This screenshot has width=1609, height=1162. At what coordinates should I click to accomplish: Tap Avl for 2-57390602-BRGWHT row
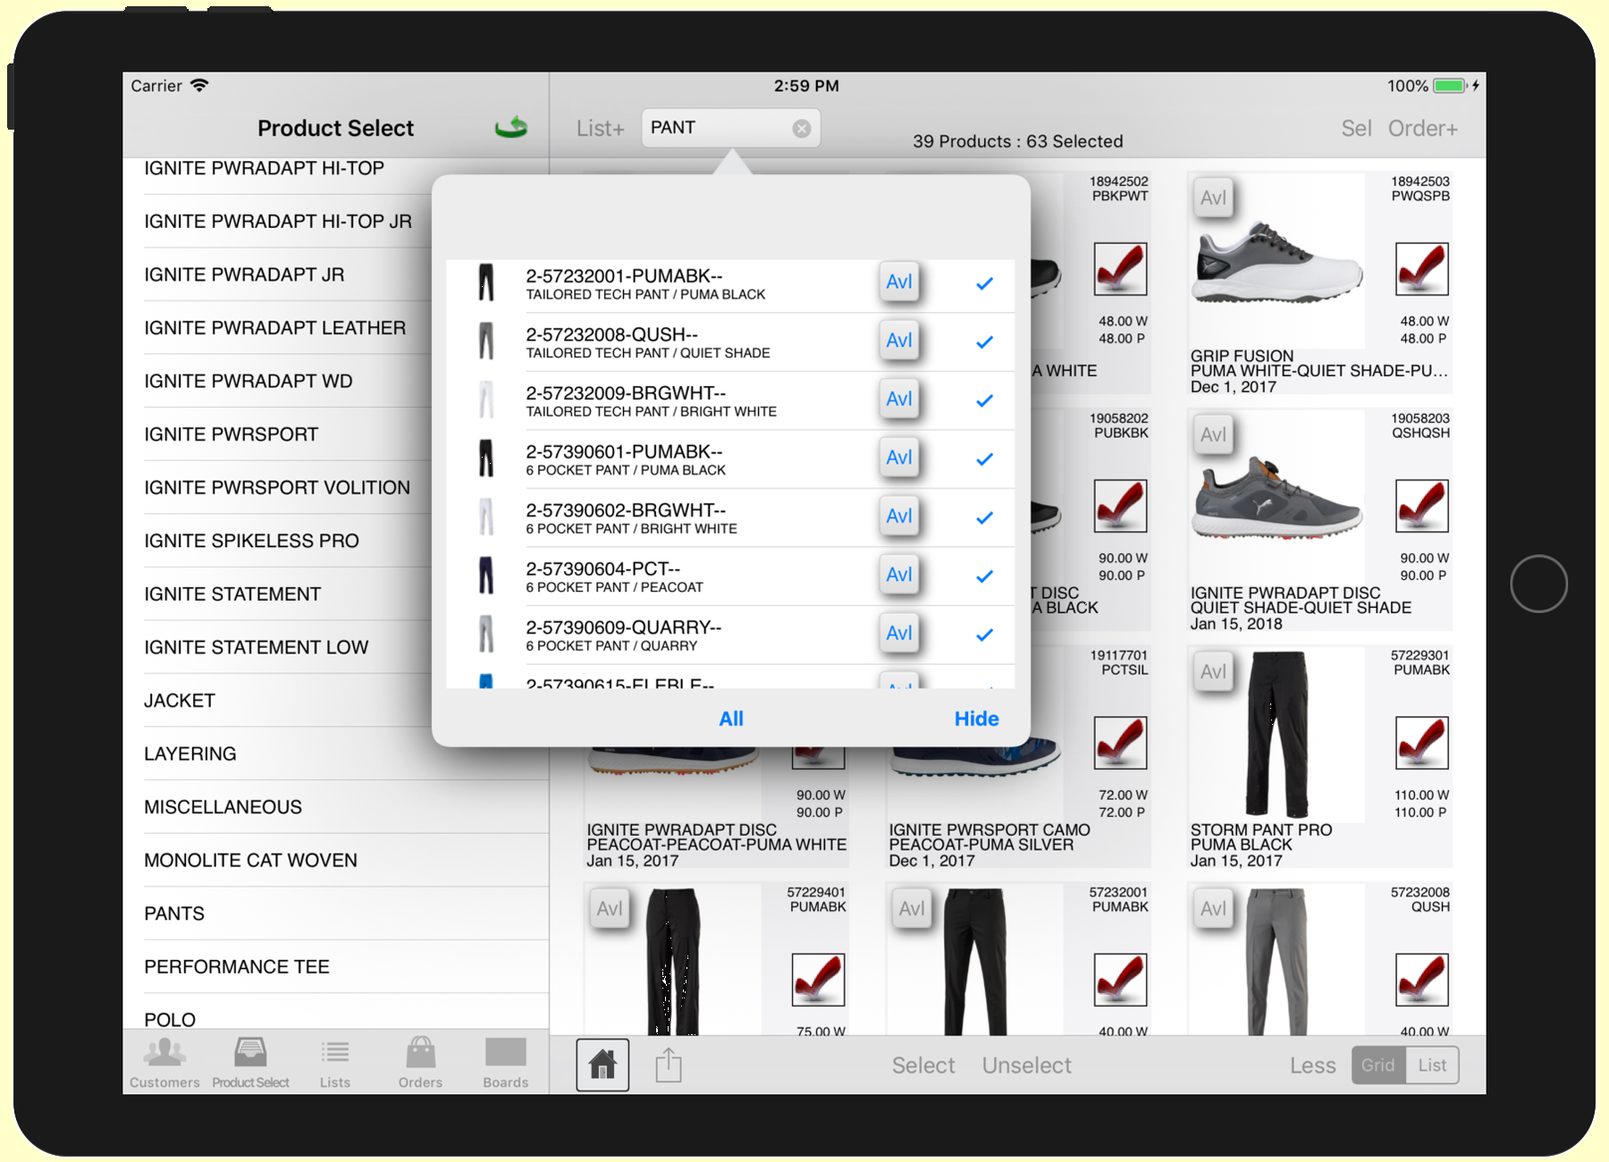pyautogui.click(x=899, y=517)
